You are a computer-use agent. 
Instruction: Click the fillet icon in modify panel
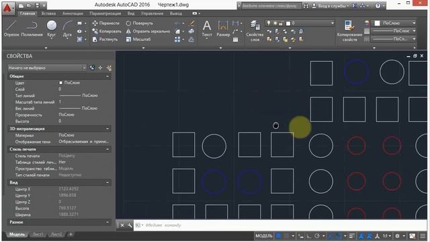(177, 32)
